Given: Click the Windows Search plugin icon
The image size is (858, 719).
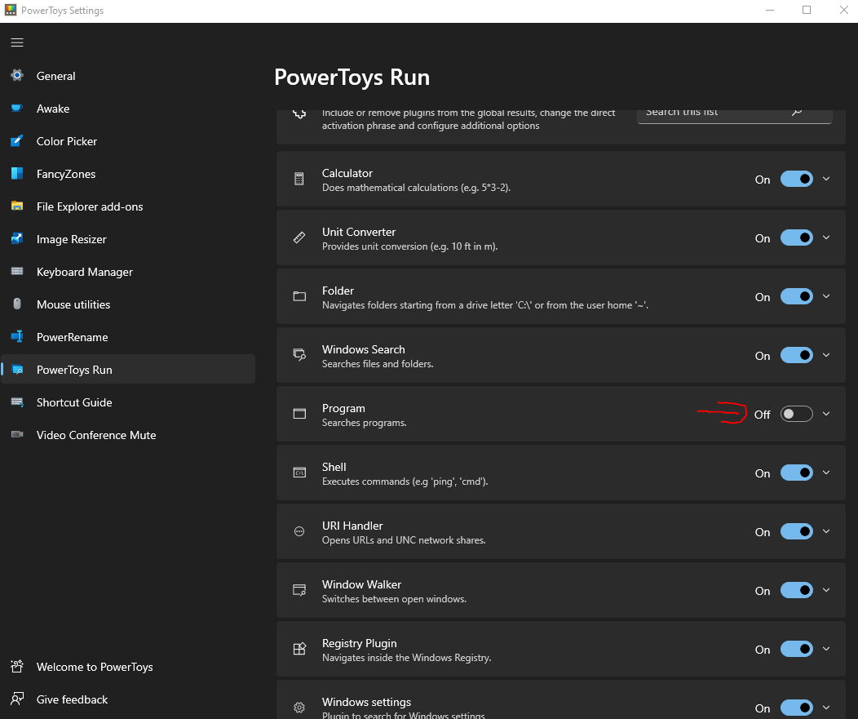Looking at the screenshot, I should 299,355.
